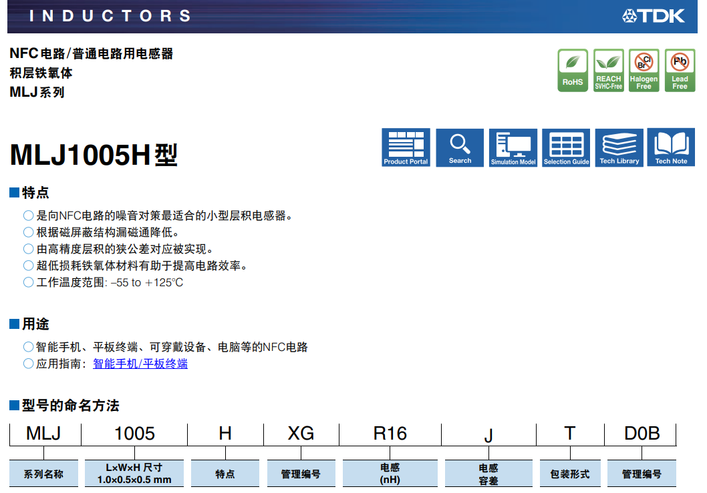
Task: Click the MLJ part number segment
Action: [x=43, y=434]
